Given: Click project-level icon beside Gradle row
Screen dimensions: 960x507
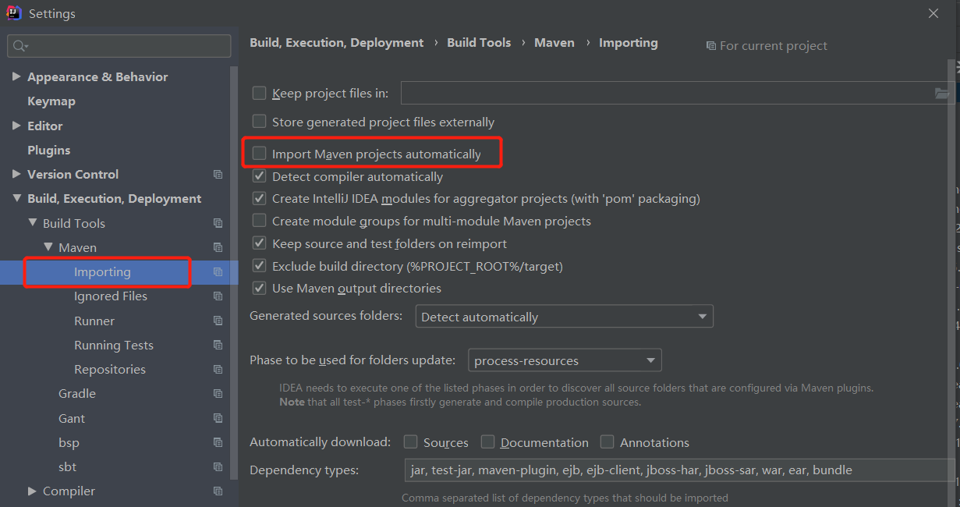Looking at the screenshot, I should coord(218,394).
